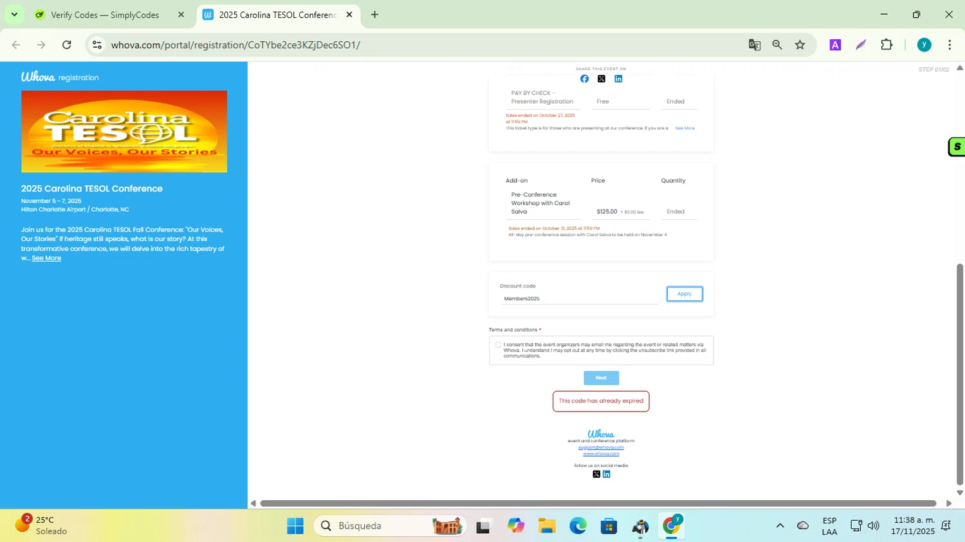Open SimplyCodes green side widget
965x542 pixels.
click(957, 147)
